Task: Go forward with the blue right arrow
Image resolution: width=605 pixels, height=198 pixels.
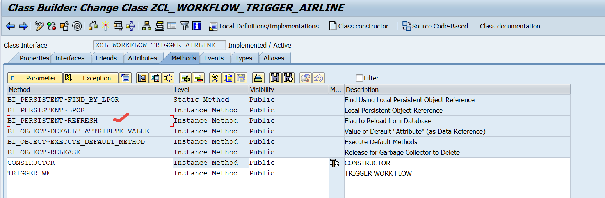Action: pos(23,26)
